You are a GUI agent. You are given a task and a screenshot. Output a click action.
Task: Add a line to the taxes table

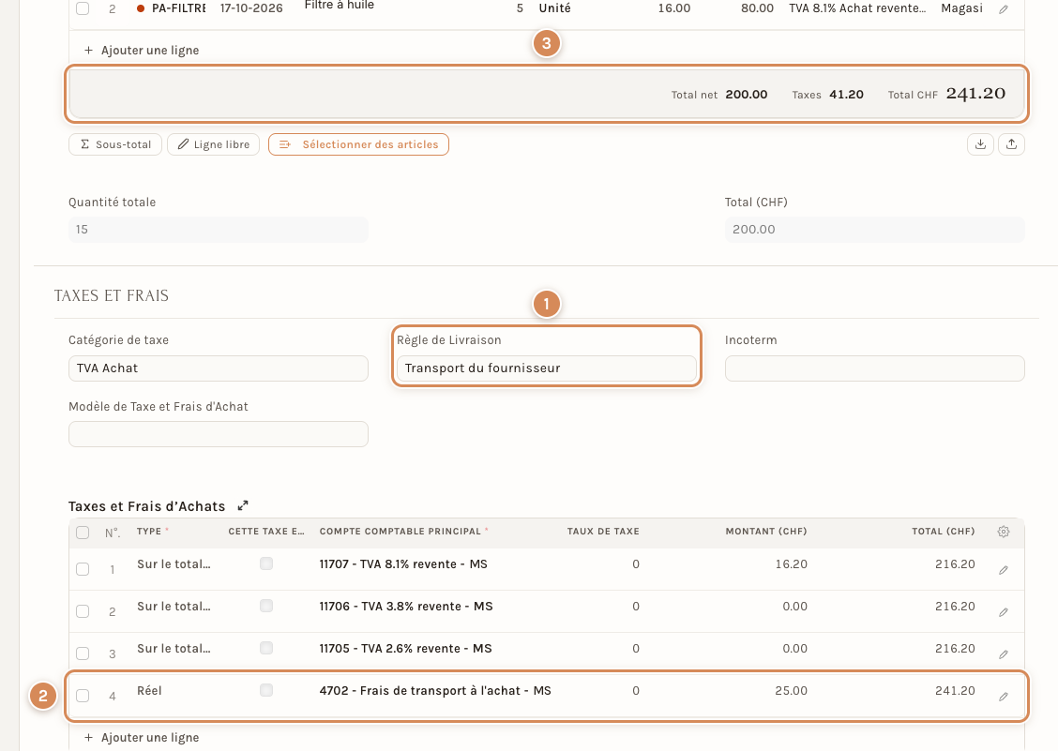(142, 738)
